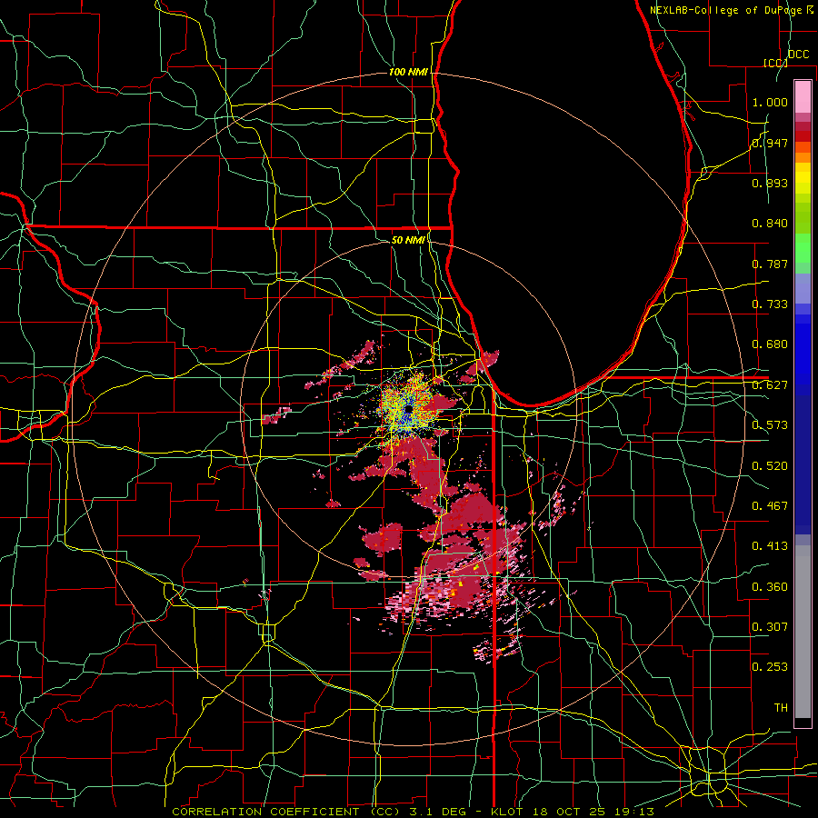Pick the light pink swatch atop color bar
This screenshot has width=818, height=818.
[x=803, y=97]
